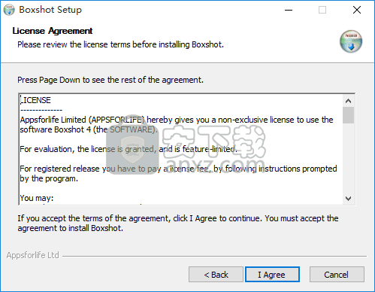Screen dimensions: 375x292
Task: Minimize the Boxshot Setup window
Action: [289, 10]
